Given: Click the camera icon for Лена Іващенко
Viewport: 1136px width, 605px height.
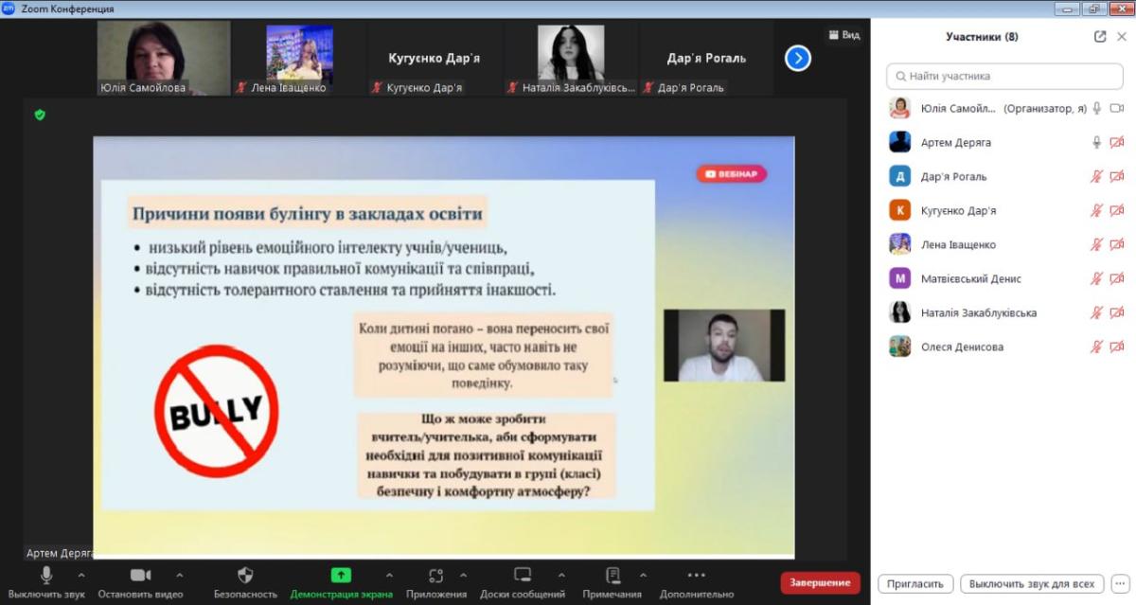Looking at the screenshot, I should pos(1117,244).
